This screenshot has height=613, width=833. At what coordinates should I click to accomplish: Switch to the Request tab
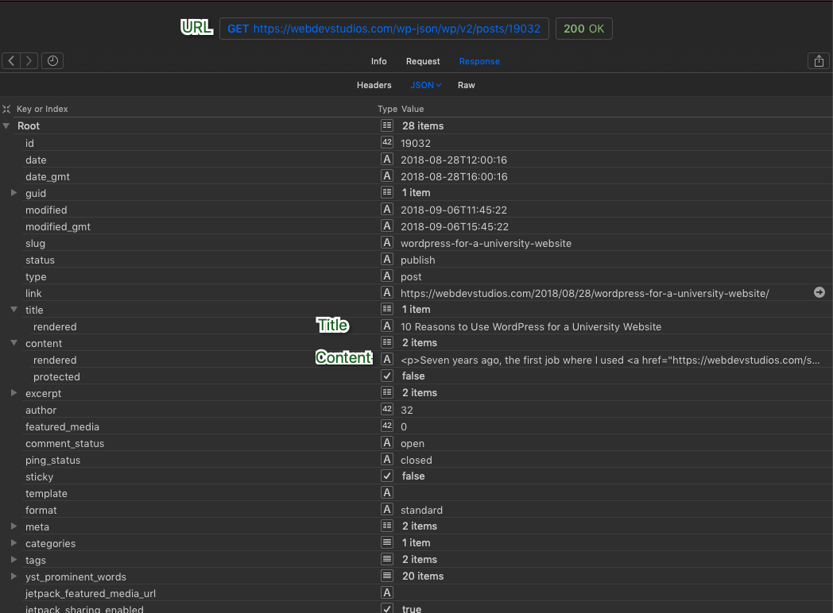coord(423,61)
